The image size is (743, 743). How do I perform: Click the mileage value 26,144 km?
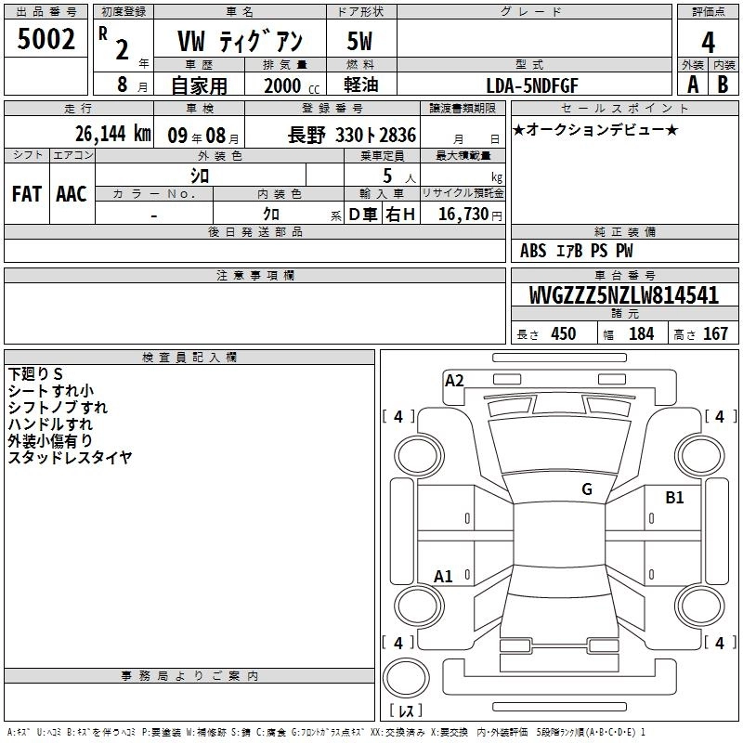(x=112, y=134)
